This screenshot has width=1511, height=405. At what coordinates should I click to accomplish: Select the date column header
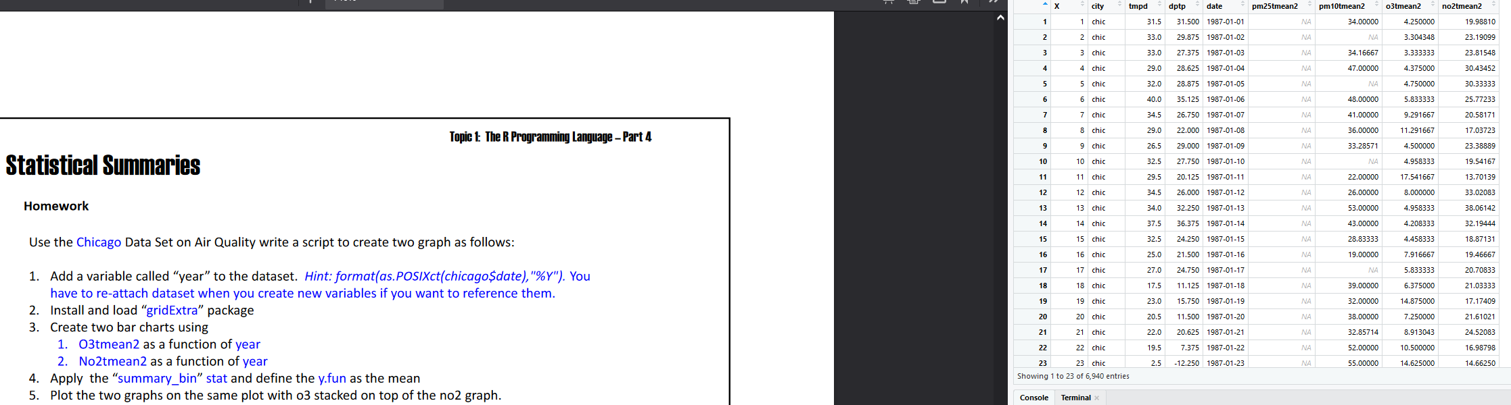pyautogui.click(x=1215, y=6)
